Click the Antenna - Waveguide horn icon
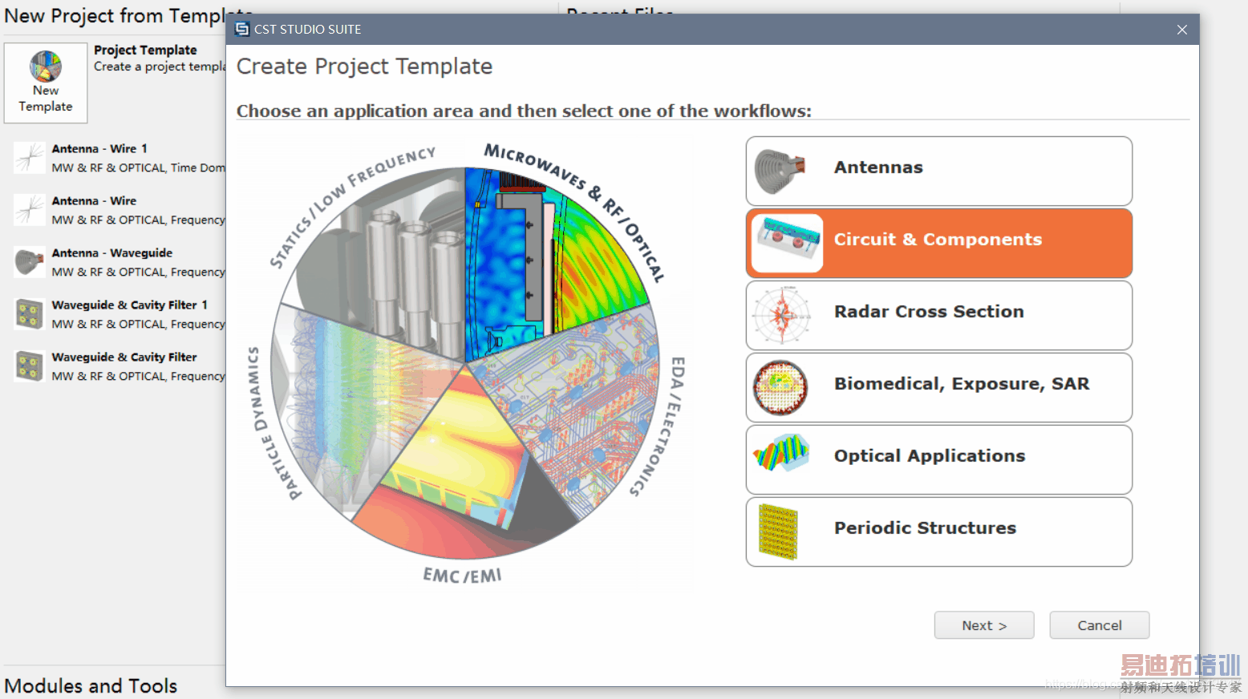The width and height of the screenshot is (1248, 699). click(x=30, y=262)
